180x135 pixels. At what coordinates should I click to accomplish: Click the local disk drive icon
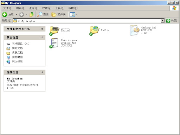(8, 44)
